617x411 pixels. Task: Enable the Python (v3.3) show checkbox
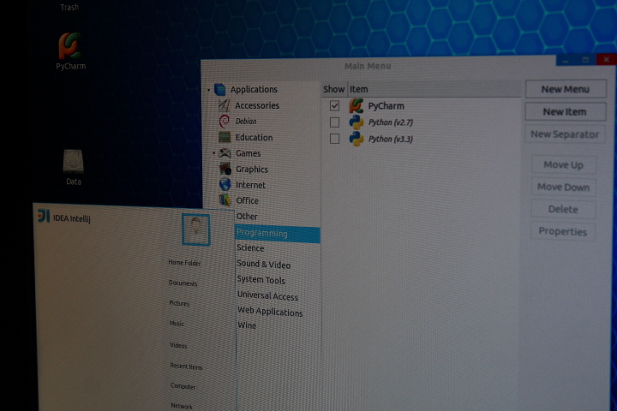pos(334,139)
